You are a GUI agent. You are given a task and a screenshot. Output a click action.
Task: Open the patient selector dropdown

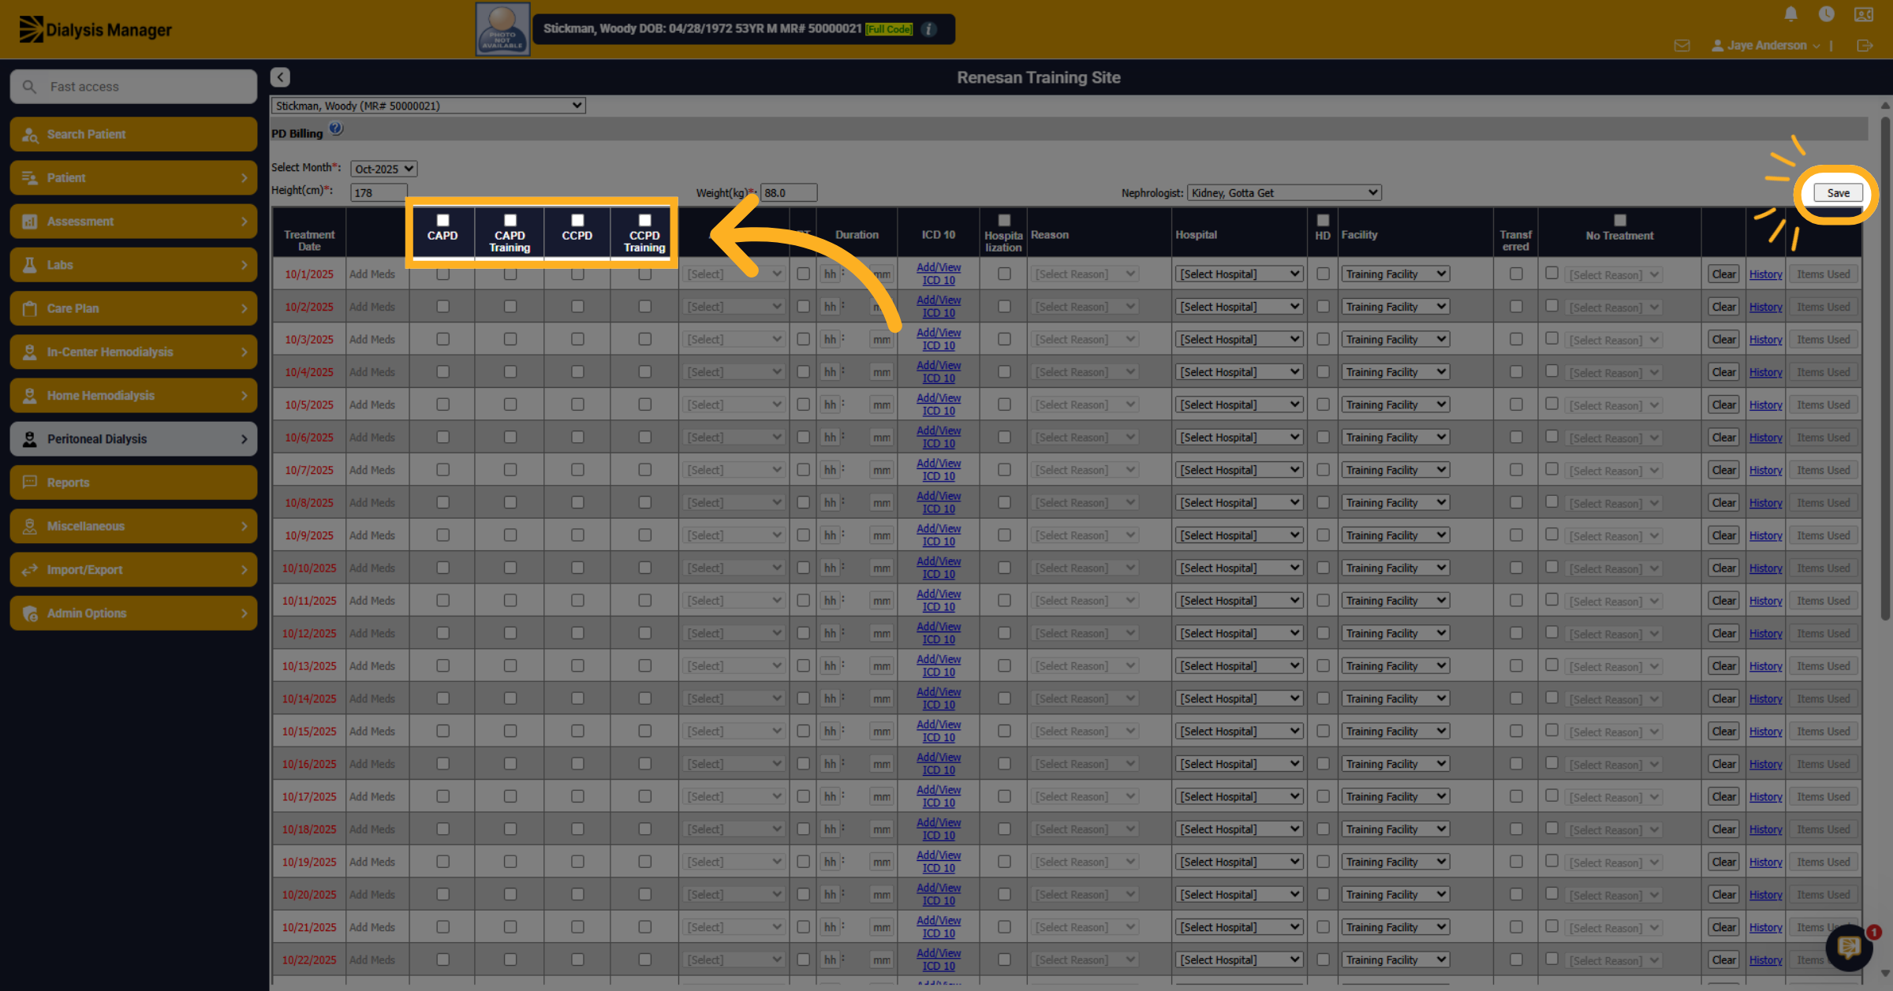tap(428, 106)
